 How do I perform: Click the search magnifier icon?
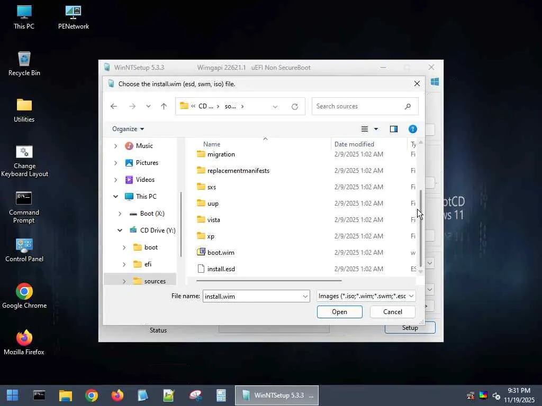(x=408, y=106)
